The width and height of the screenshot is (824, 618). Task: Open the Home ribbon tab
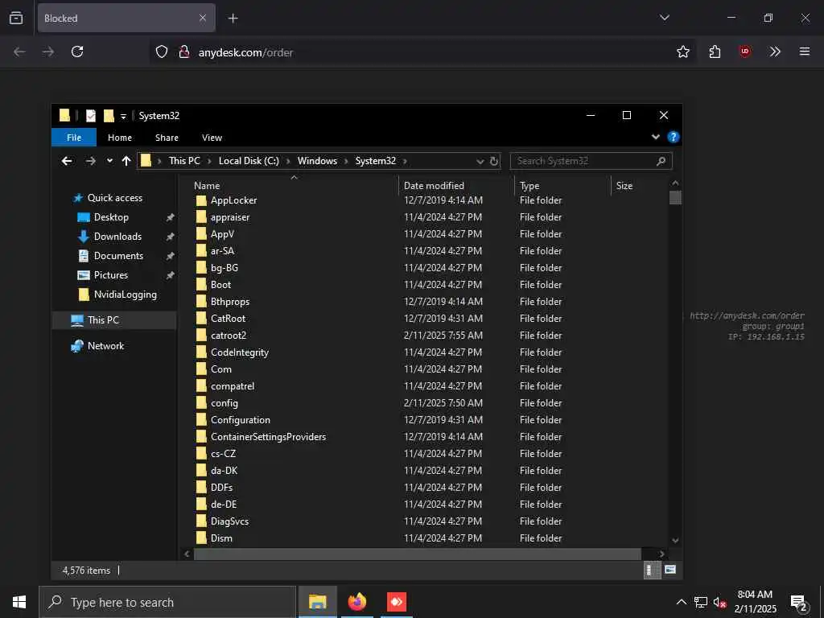coord(120,138)
